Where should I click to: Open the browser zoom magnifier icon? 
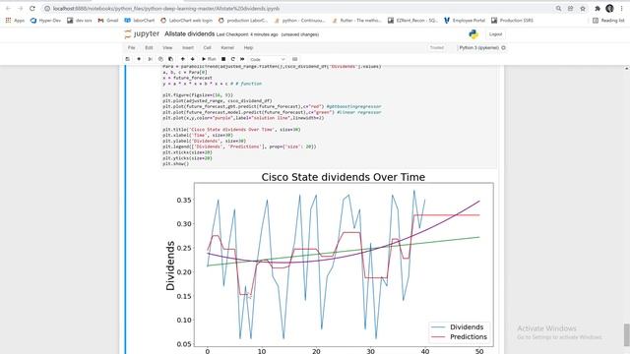558,9
